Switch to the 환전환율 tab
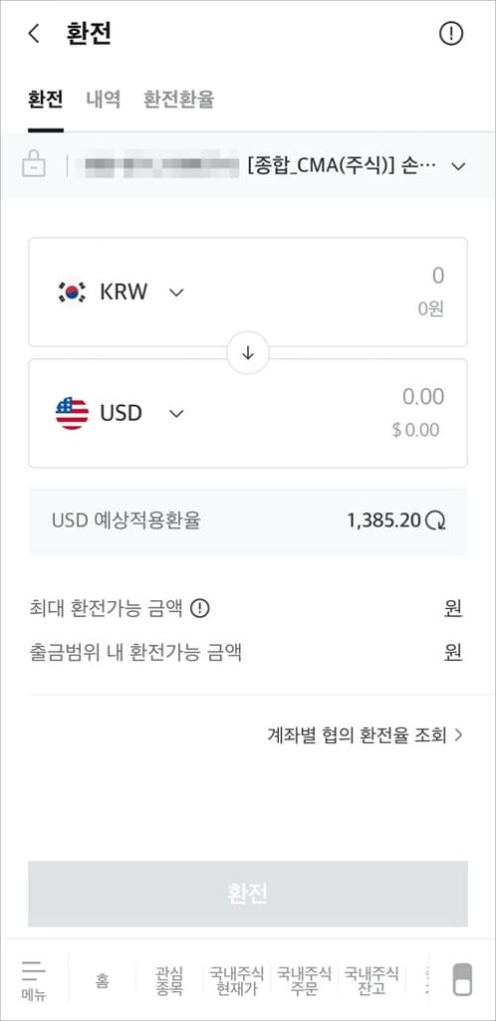 point(178,99)
